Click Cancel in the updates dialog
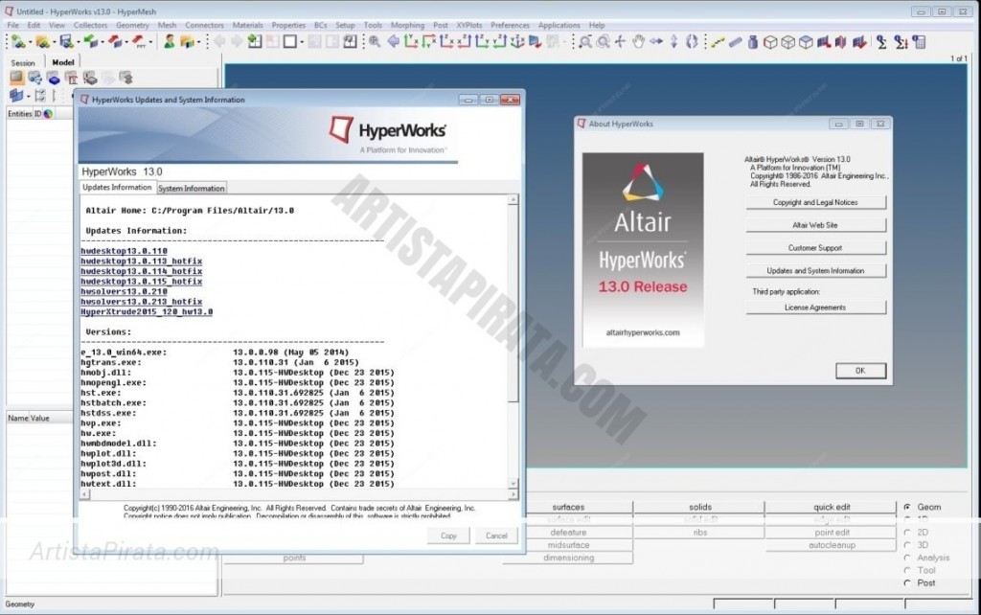The width and height of the screenshot is (981, 615). pos(496,535)
